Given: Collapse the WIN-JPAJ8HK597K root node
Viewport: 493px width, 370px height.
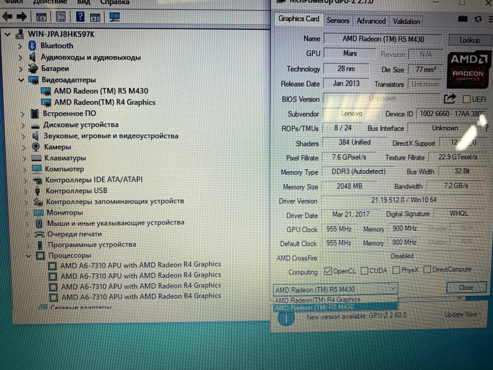Looking at the screenshot, I should pos(8,34).
